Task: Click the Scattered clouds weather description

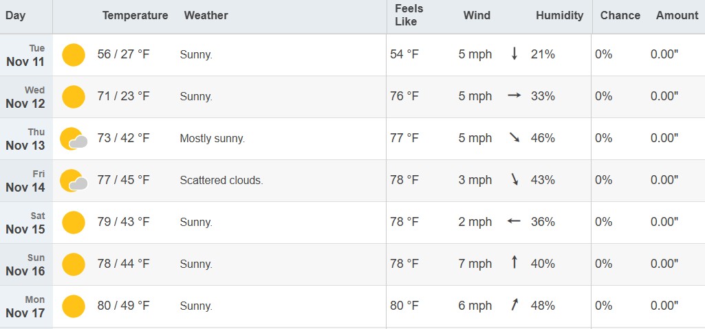Action: coord(221,181)
